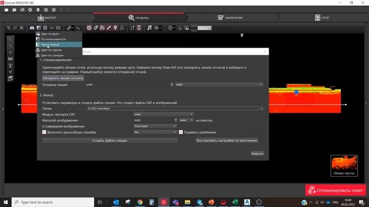This screenshot has width=369, height=207.
Task: Open Excel from the taskbar
Action: (235, 202)
